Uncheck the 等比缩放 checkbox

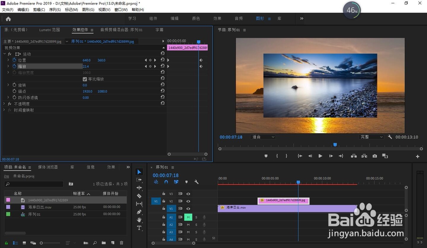(x=85, y=79)
